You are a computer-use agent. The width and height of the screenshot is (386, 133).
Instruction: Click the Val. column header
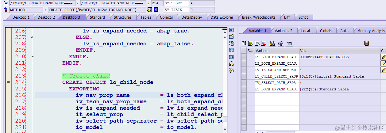[340, 51]
